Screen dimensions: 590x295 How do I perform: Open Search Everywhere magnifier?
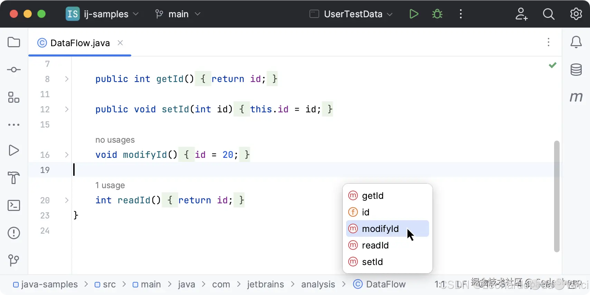[x=549, y=14]
